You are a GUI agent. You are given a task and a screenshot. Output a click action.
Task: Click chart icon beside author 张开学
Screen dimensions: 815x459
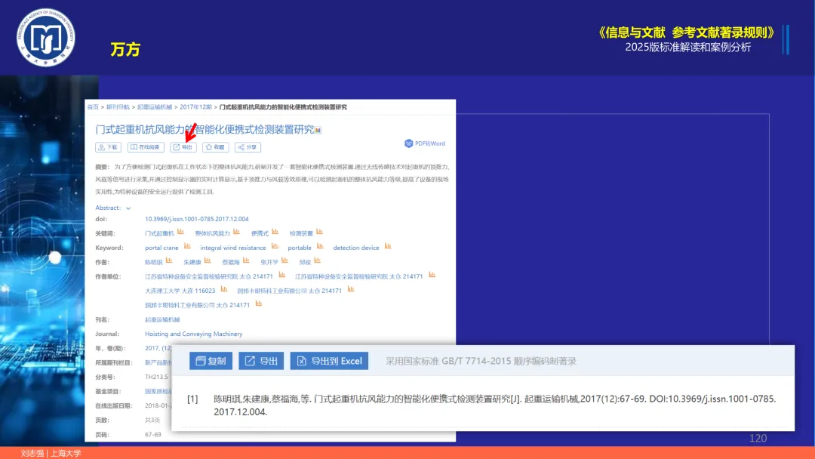point(284,260)
